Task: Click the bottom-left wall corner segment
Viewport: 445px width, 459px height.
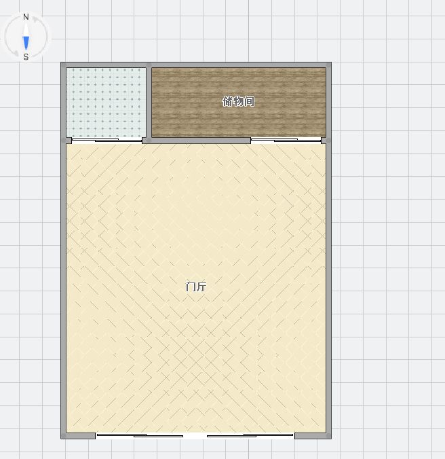Action: coord(79,435)
